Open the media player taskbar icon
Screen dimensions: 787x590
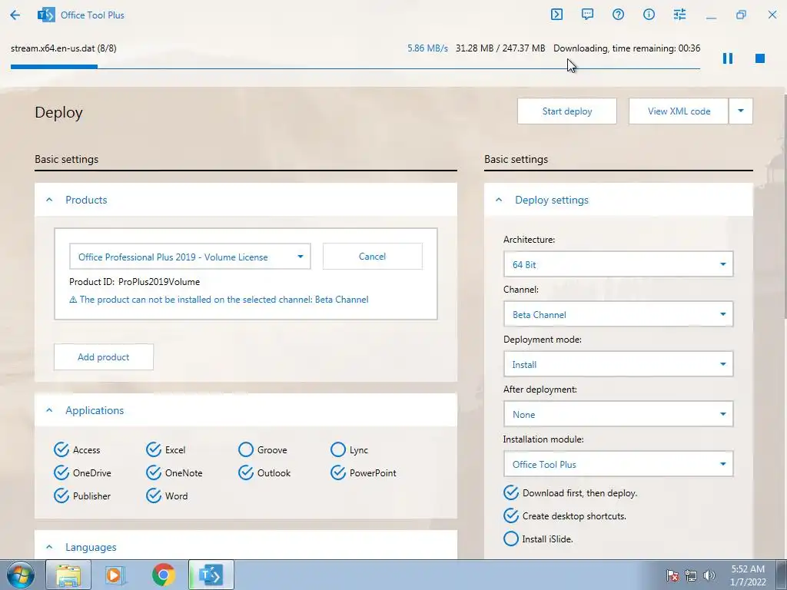(x=115, y=575)
